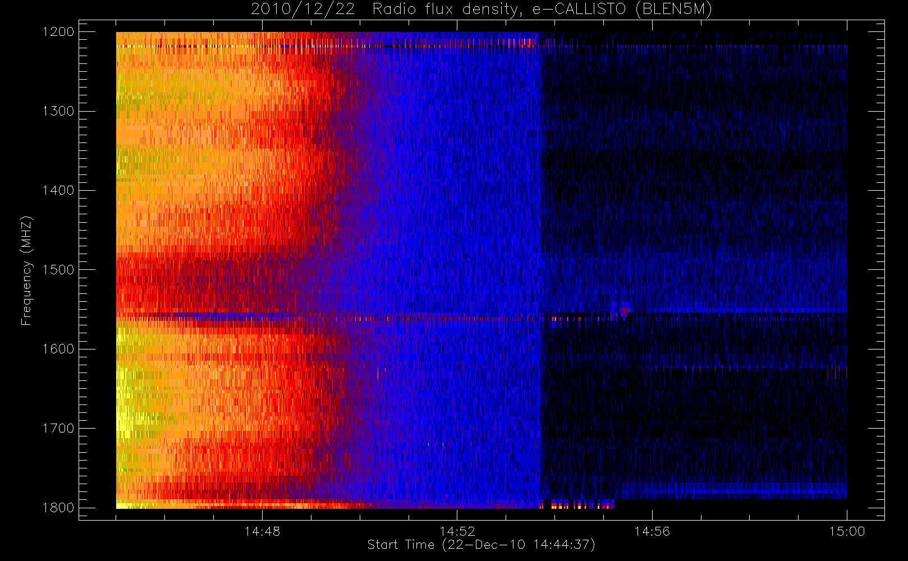This screenshot has height=561, width=908.
Task: Click the 14:52 time tick label
Action: [457, 531]
